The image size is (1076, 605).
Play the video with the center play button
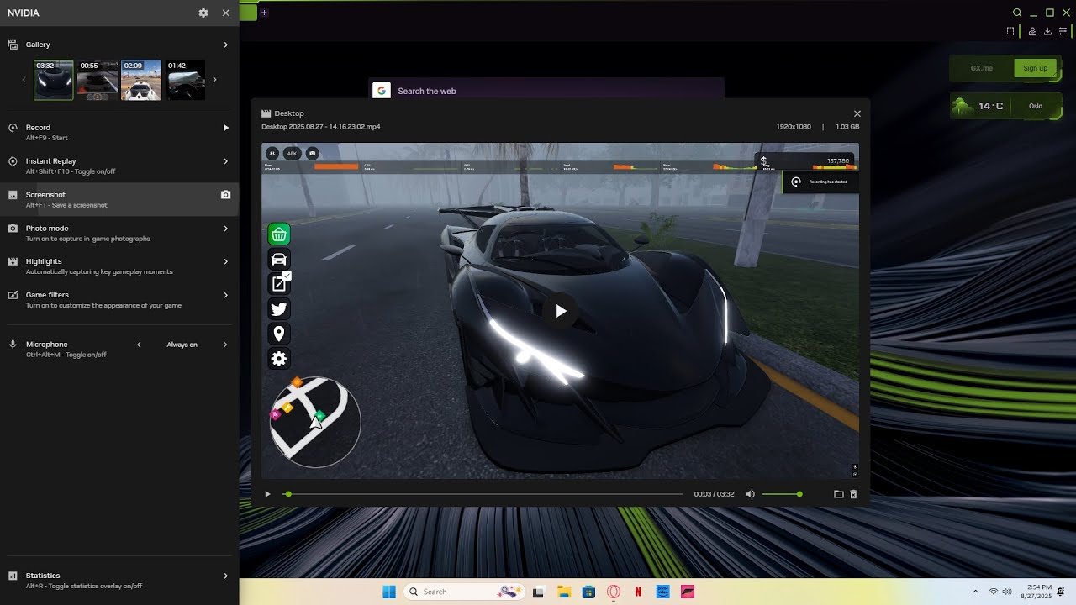pyautogui.click(x=561, y=311)
